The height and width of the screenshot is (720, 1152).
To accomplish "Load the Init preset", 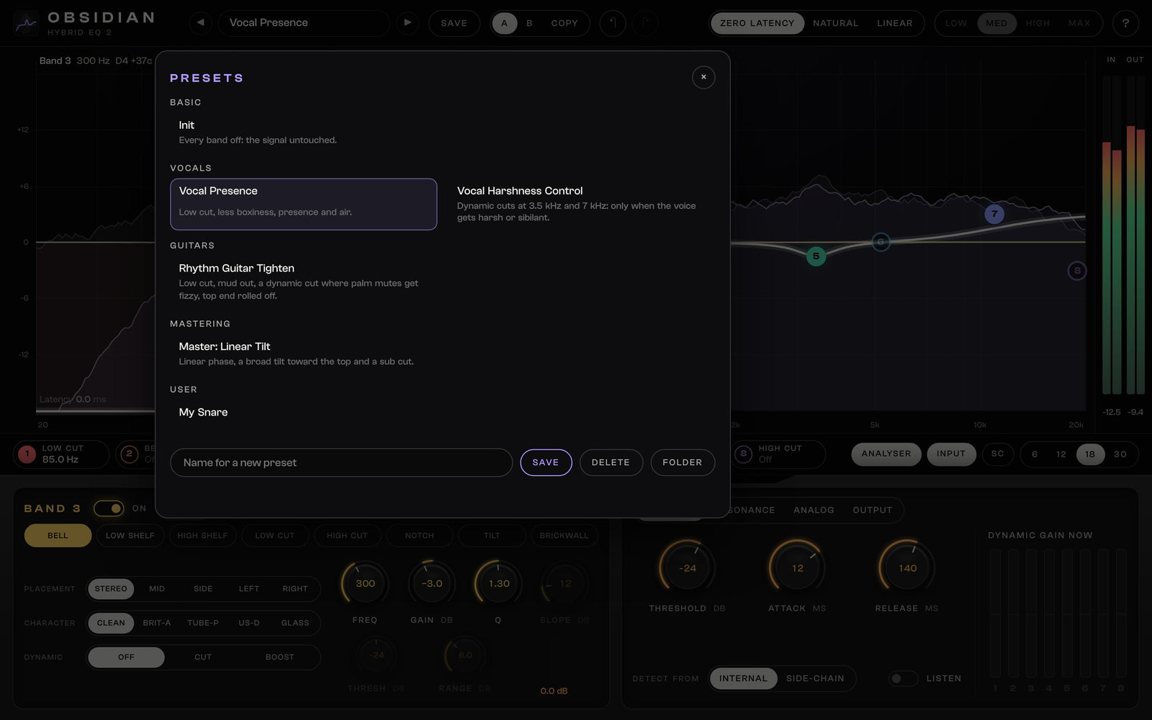I will pos(303,132).
